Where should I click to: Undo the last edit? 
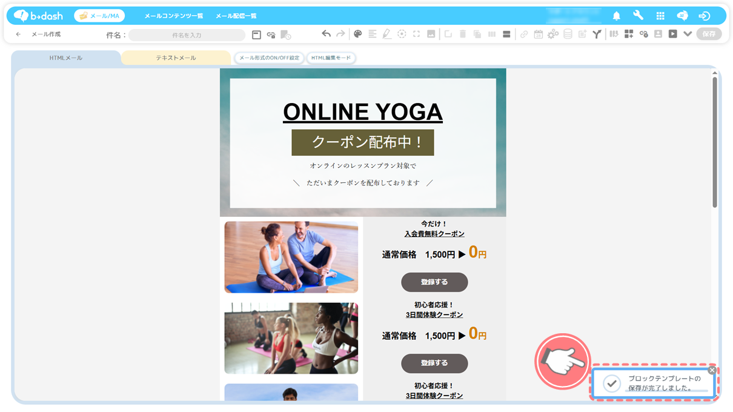pyautogui.click(x=326, y=34)
